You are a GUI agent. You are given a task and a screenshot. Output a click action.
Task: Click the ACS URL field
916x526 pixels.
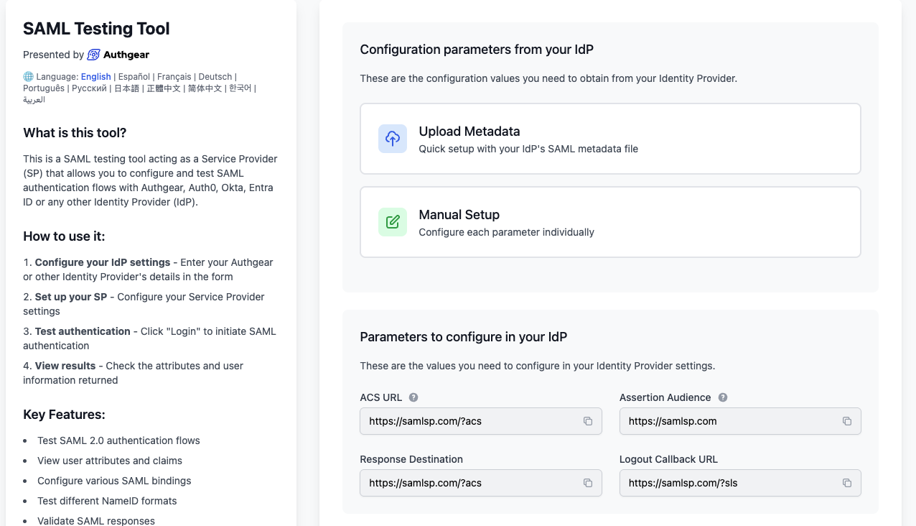(480, 421)
